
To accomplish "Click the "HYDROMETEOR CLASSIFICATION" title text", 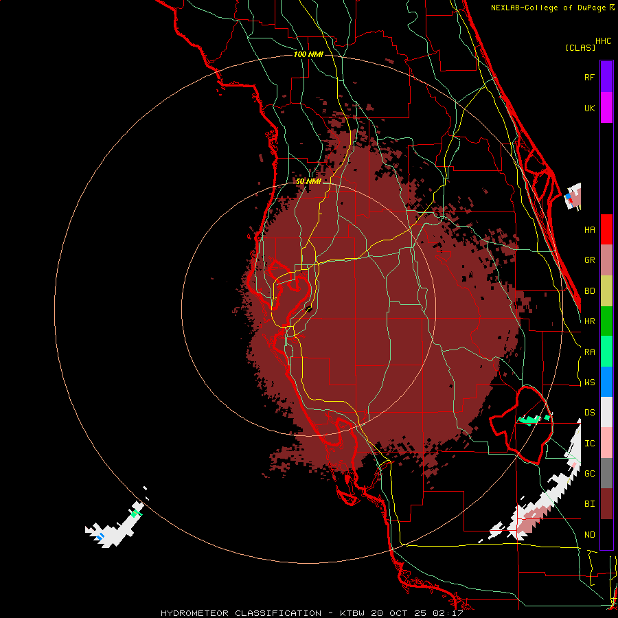I will point(241,613).
